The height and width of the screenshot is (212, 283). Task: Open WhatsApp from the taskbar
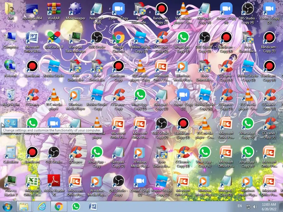(76, 206)
